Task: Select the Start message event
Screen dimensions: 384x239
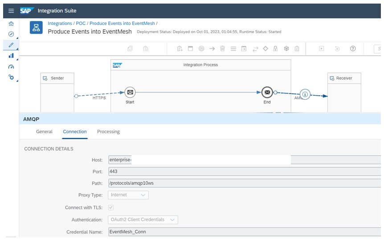Action: pos(130,92)
